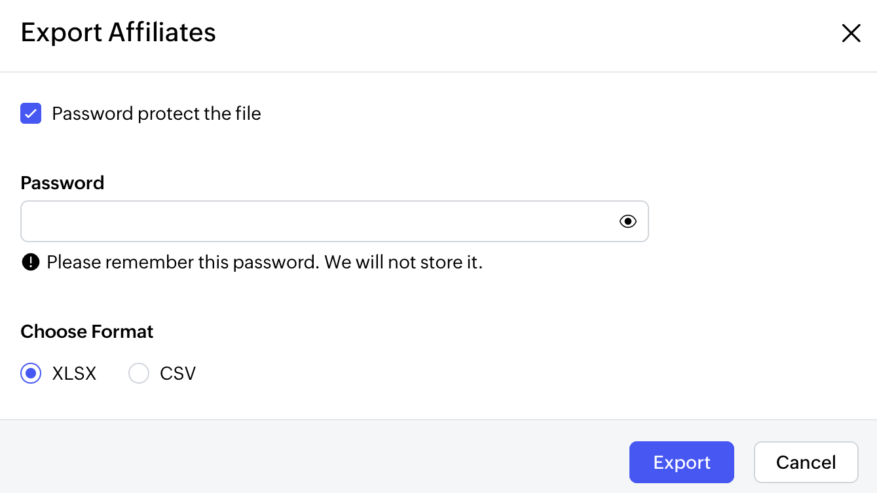The image size is (877, 493).
Task: Click the Choose Format heading
Action: [87, 331]
